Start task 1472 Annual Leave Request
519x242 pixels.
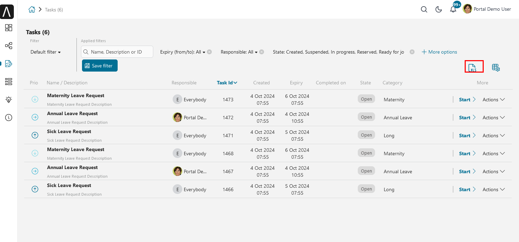pos(467,118)
